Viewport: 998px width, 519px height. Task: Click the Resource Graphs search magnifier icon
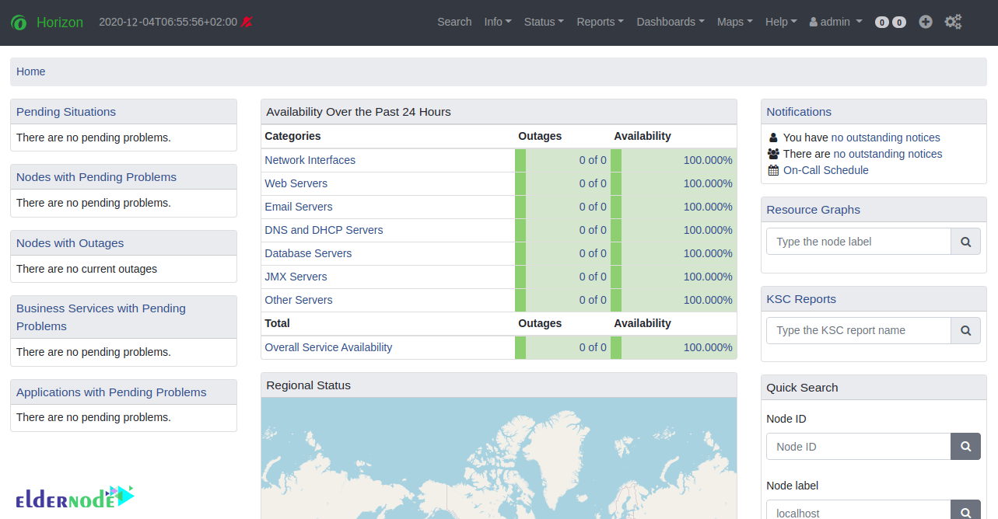[965, 242]
